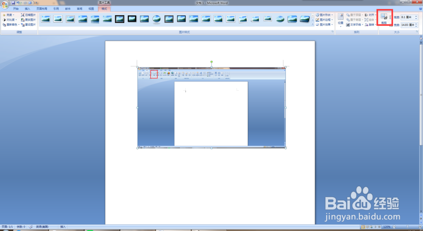
Task: Click 重设图片 reset picture
Action: (28, 25)
